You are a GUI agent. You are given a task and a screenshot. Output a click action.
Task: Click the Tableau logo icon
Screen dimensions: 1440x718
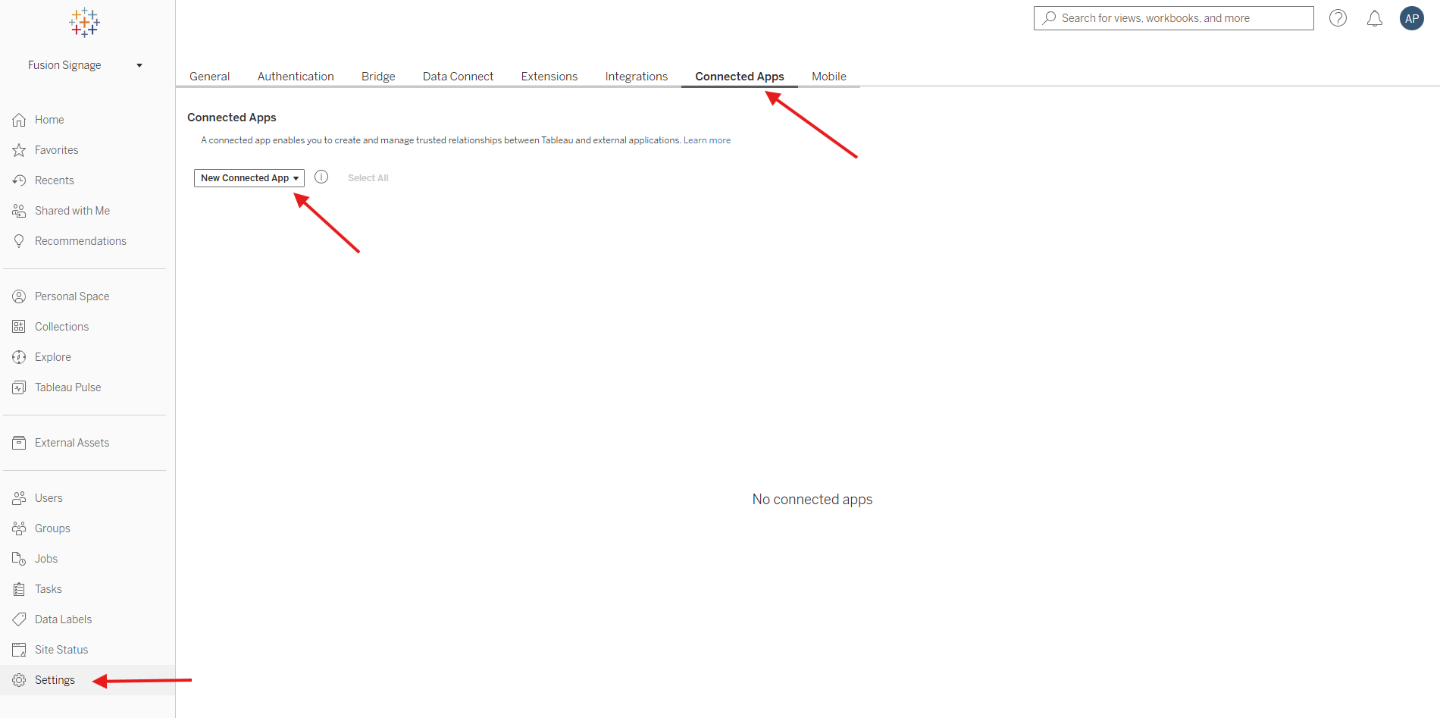(84, 23)
